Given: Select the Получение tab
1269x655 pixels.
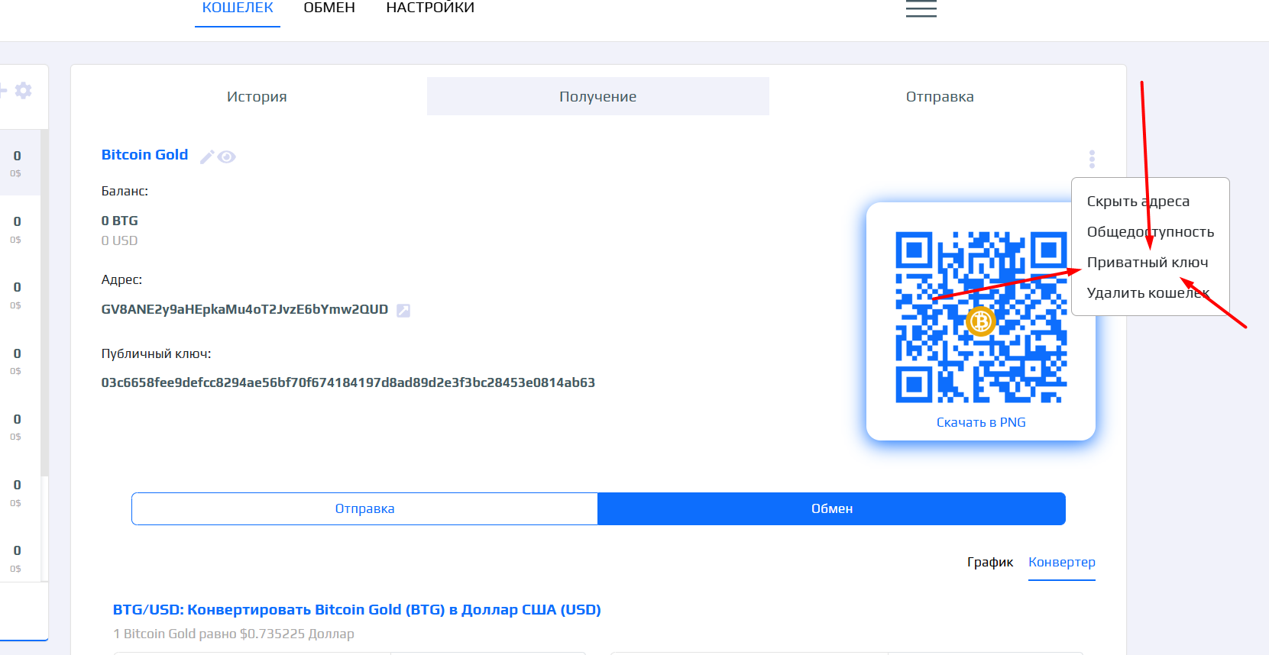Looking at the screenshot, I should pos(597,96).
